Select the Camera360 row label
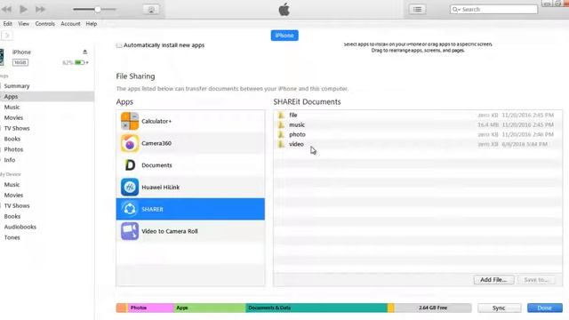The width and height of the screenshot is (569, 320). tap(156, 143)
